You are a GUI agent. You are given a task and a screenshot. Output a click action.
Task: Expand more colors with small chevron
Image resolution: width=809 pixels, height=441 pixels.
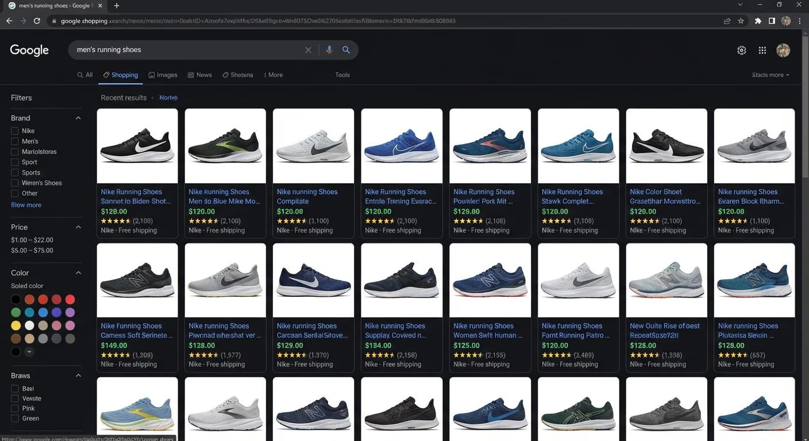click(x=29, y=351)
